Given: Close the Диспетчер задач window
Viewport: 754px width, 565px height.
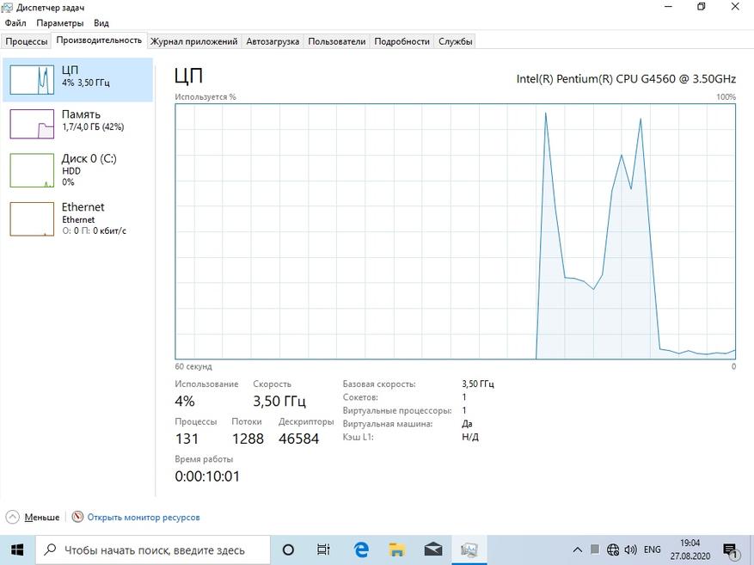Looking at the screenshot, I should click(x=736, y=7).
